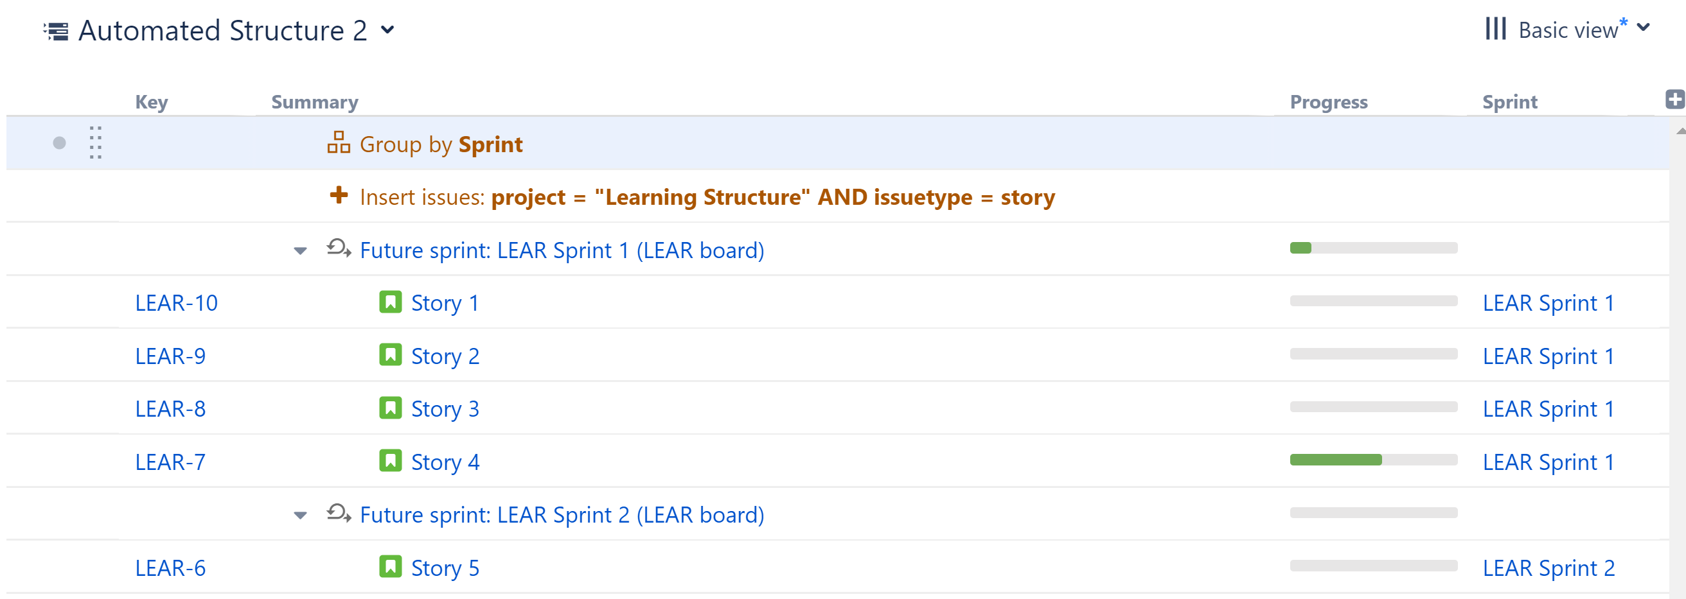Collapse the Future sprint LEAR Sprint 2 group
The height and width of the screenshot is (599, 1686).
coord(301,515)
